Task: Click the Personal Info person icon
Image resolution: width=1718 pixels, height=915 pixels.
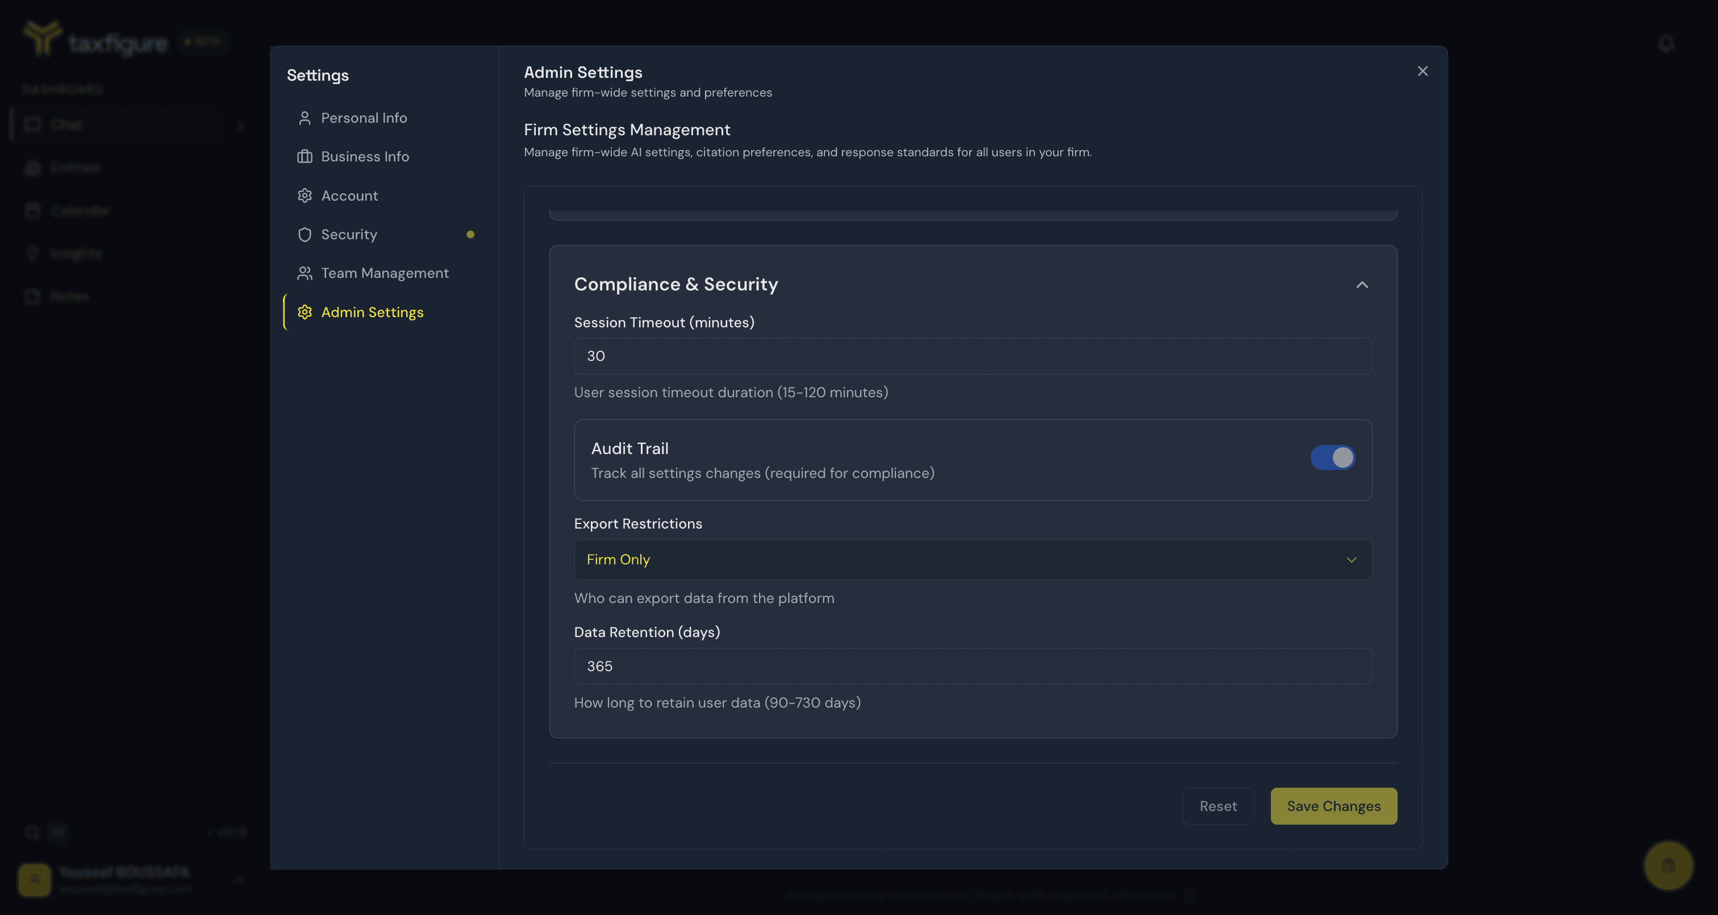Action: (305, 118)
